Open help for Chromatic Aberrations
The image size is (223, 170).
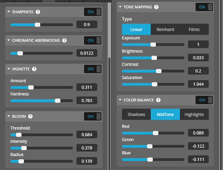[x=64, y=41]
